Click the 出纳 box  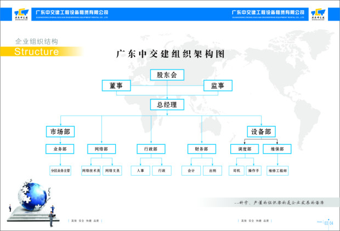point(213,171)
